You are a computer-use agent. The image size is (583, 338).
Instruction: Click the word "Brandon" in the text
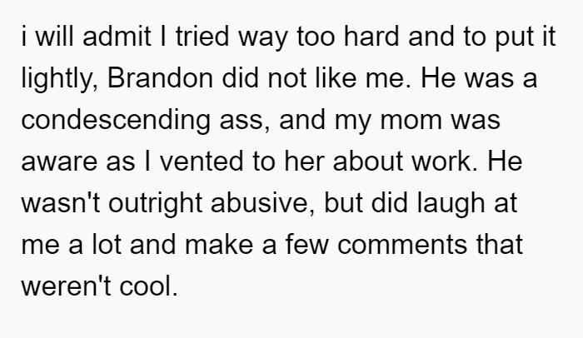click(160, 78)
